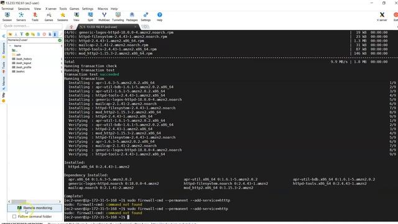The width and height of the screenshot is (398, 224).
Task: Click the home tab icon
Action: click(72, 27)
